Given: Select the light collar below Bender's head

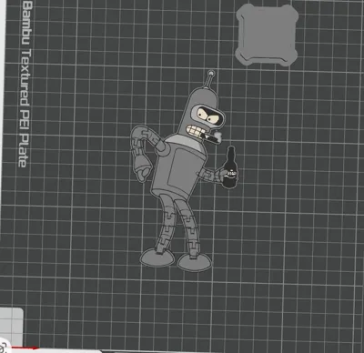Looking at the screenshot, I should [186, 142].
